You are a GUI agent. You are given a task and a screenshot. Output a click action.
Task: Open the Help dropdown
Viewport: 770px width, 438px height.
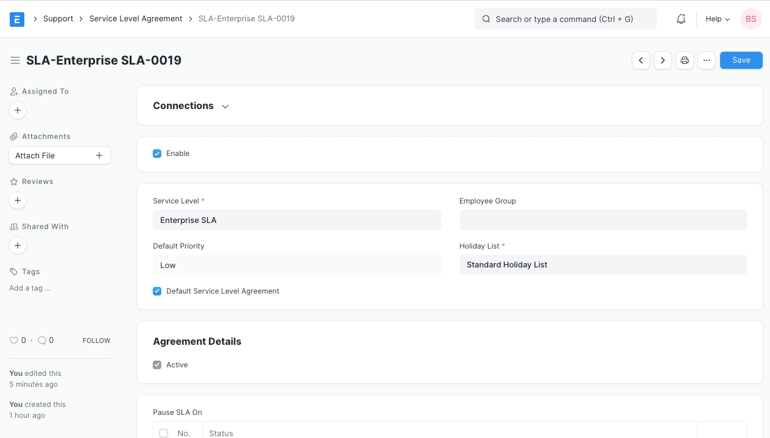717,19
